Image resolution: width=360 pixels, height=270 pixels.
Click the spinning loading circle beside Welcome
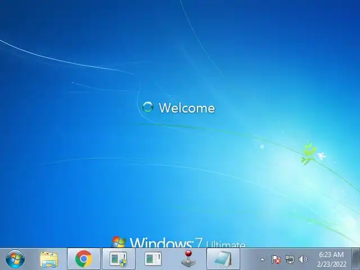pyautogui.click(x=147, y=107)
